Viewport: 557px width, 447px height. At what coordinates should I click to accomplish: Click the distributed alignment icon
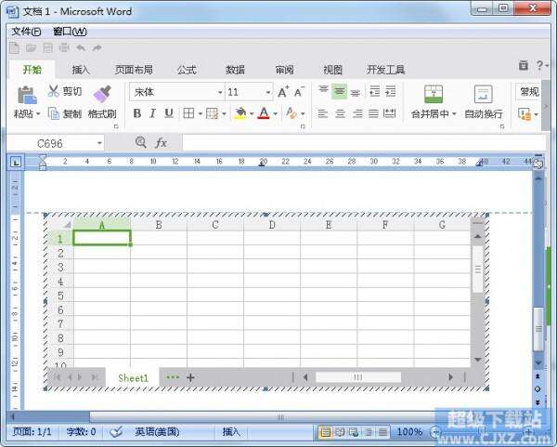(x=390, y=113)
